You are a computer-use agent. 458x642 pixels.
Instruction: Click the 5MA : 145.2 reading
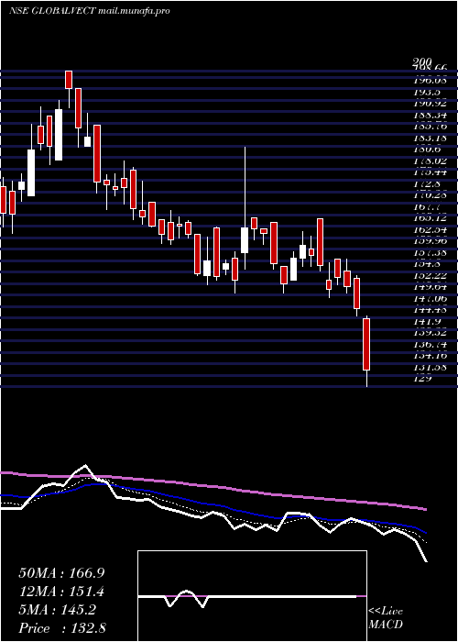[58, 610]
